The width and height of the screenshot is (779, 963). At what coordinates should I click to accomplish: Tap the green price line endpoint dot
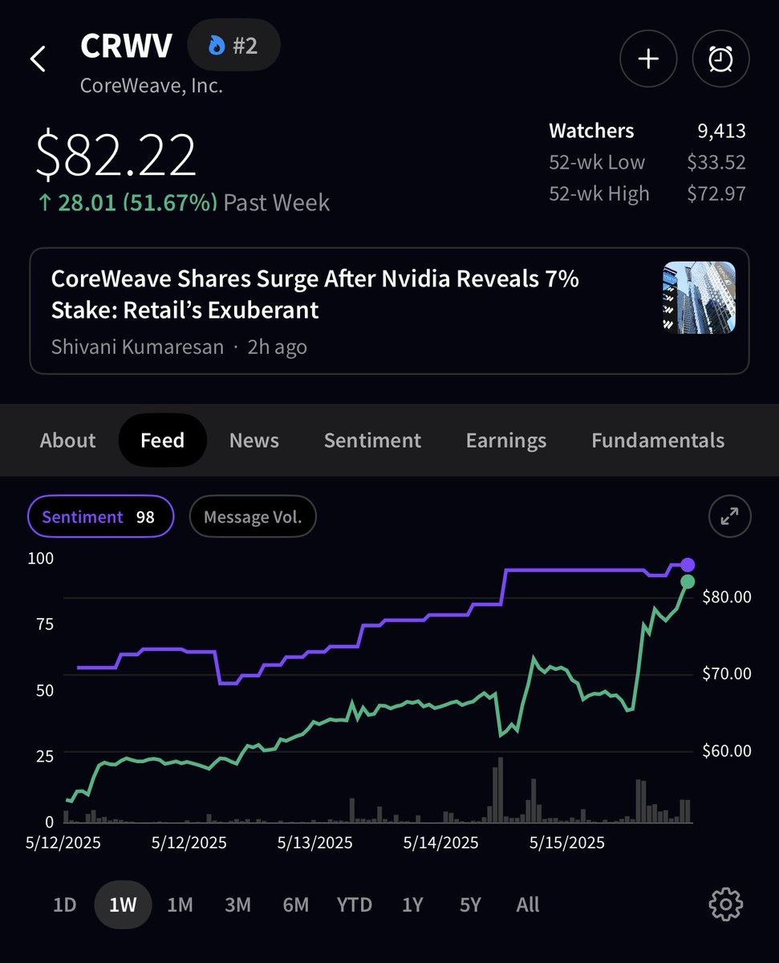click(x=688, y=582)
